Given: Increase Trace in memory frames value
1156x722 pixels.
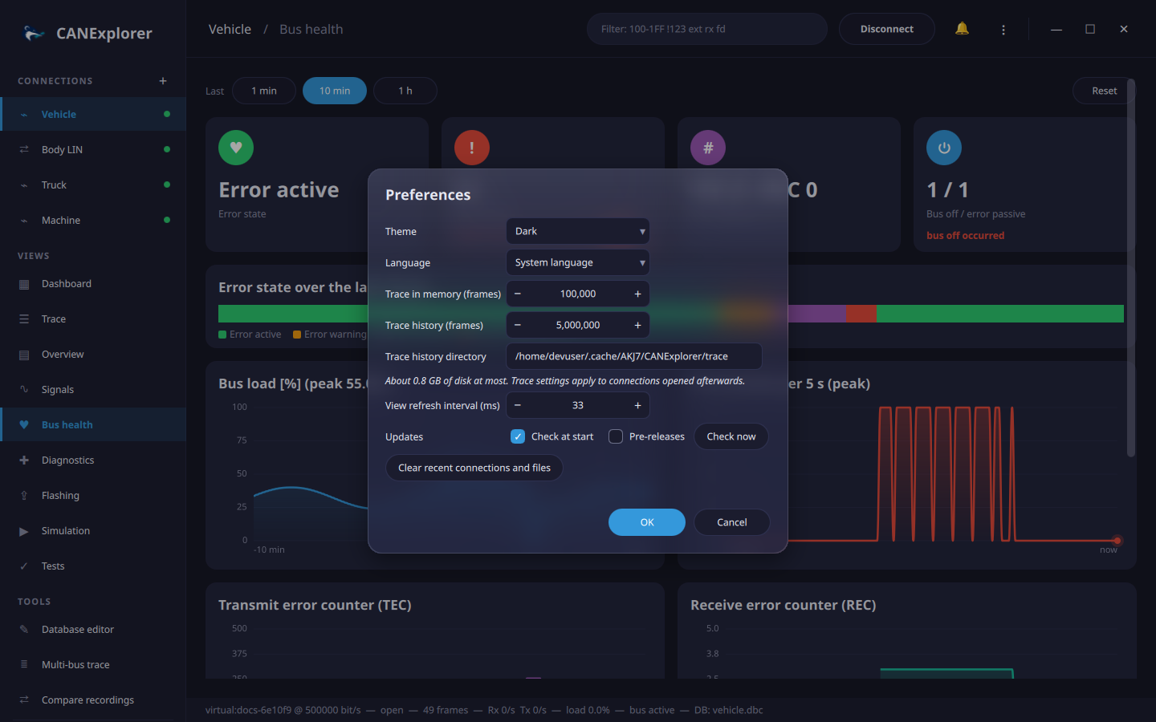Looking at the screenshot, I should pos(638,294).
